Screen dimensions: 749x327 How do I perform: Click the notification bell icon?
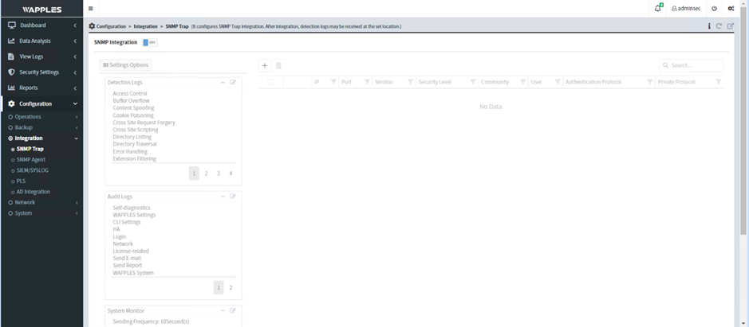click(x=657, y=9)
